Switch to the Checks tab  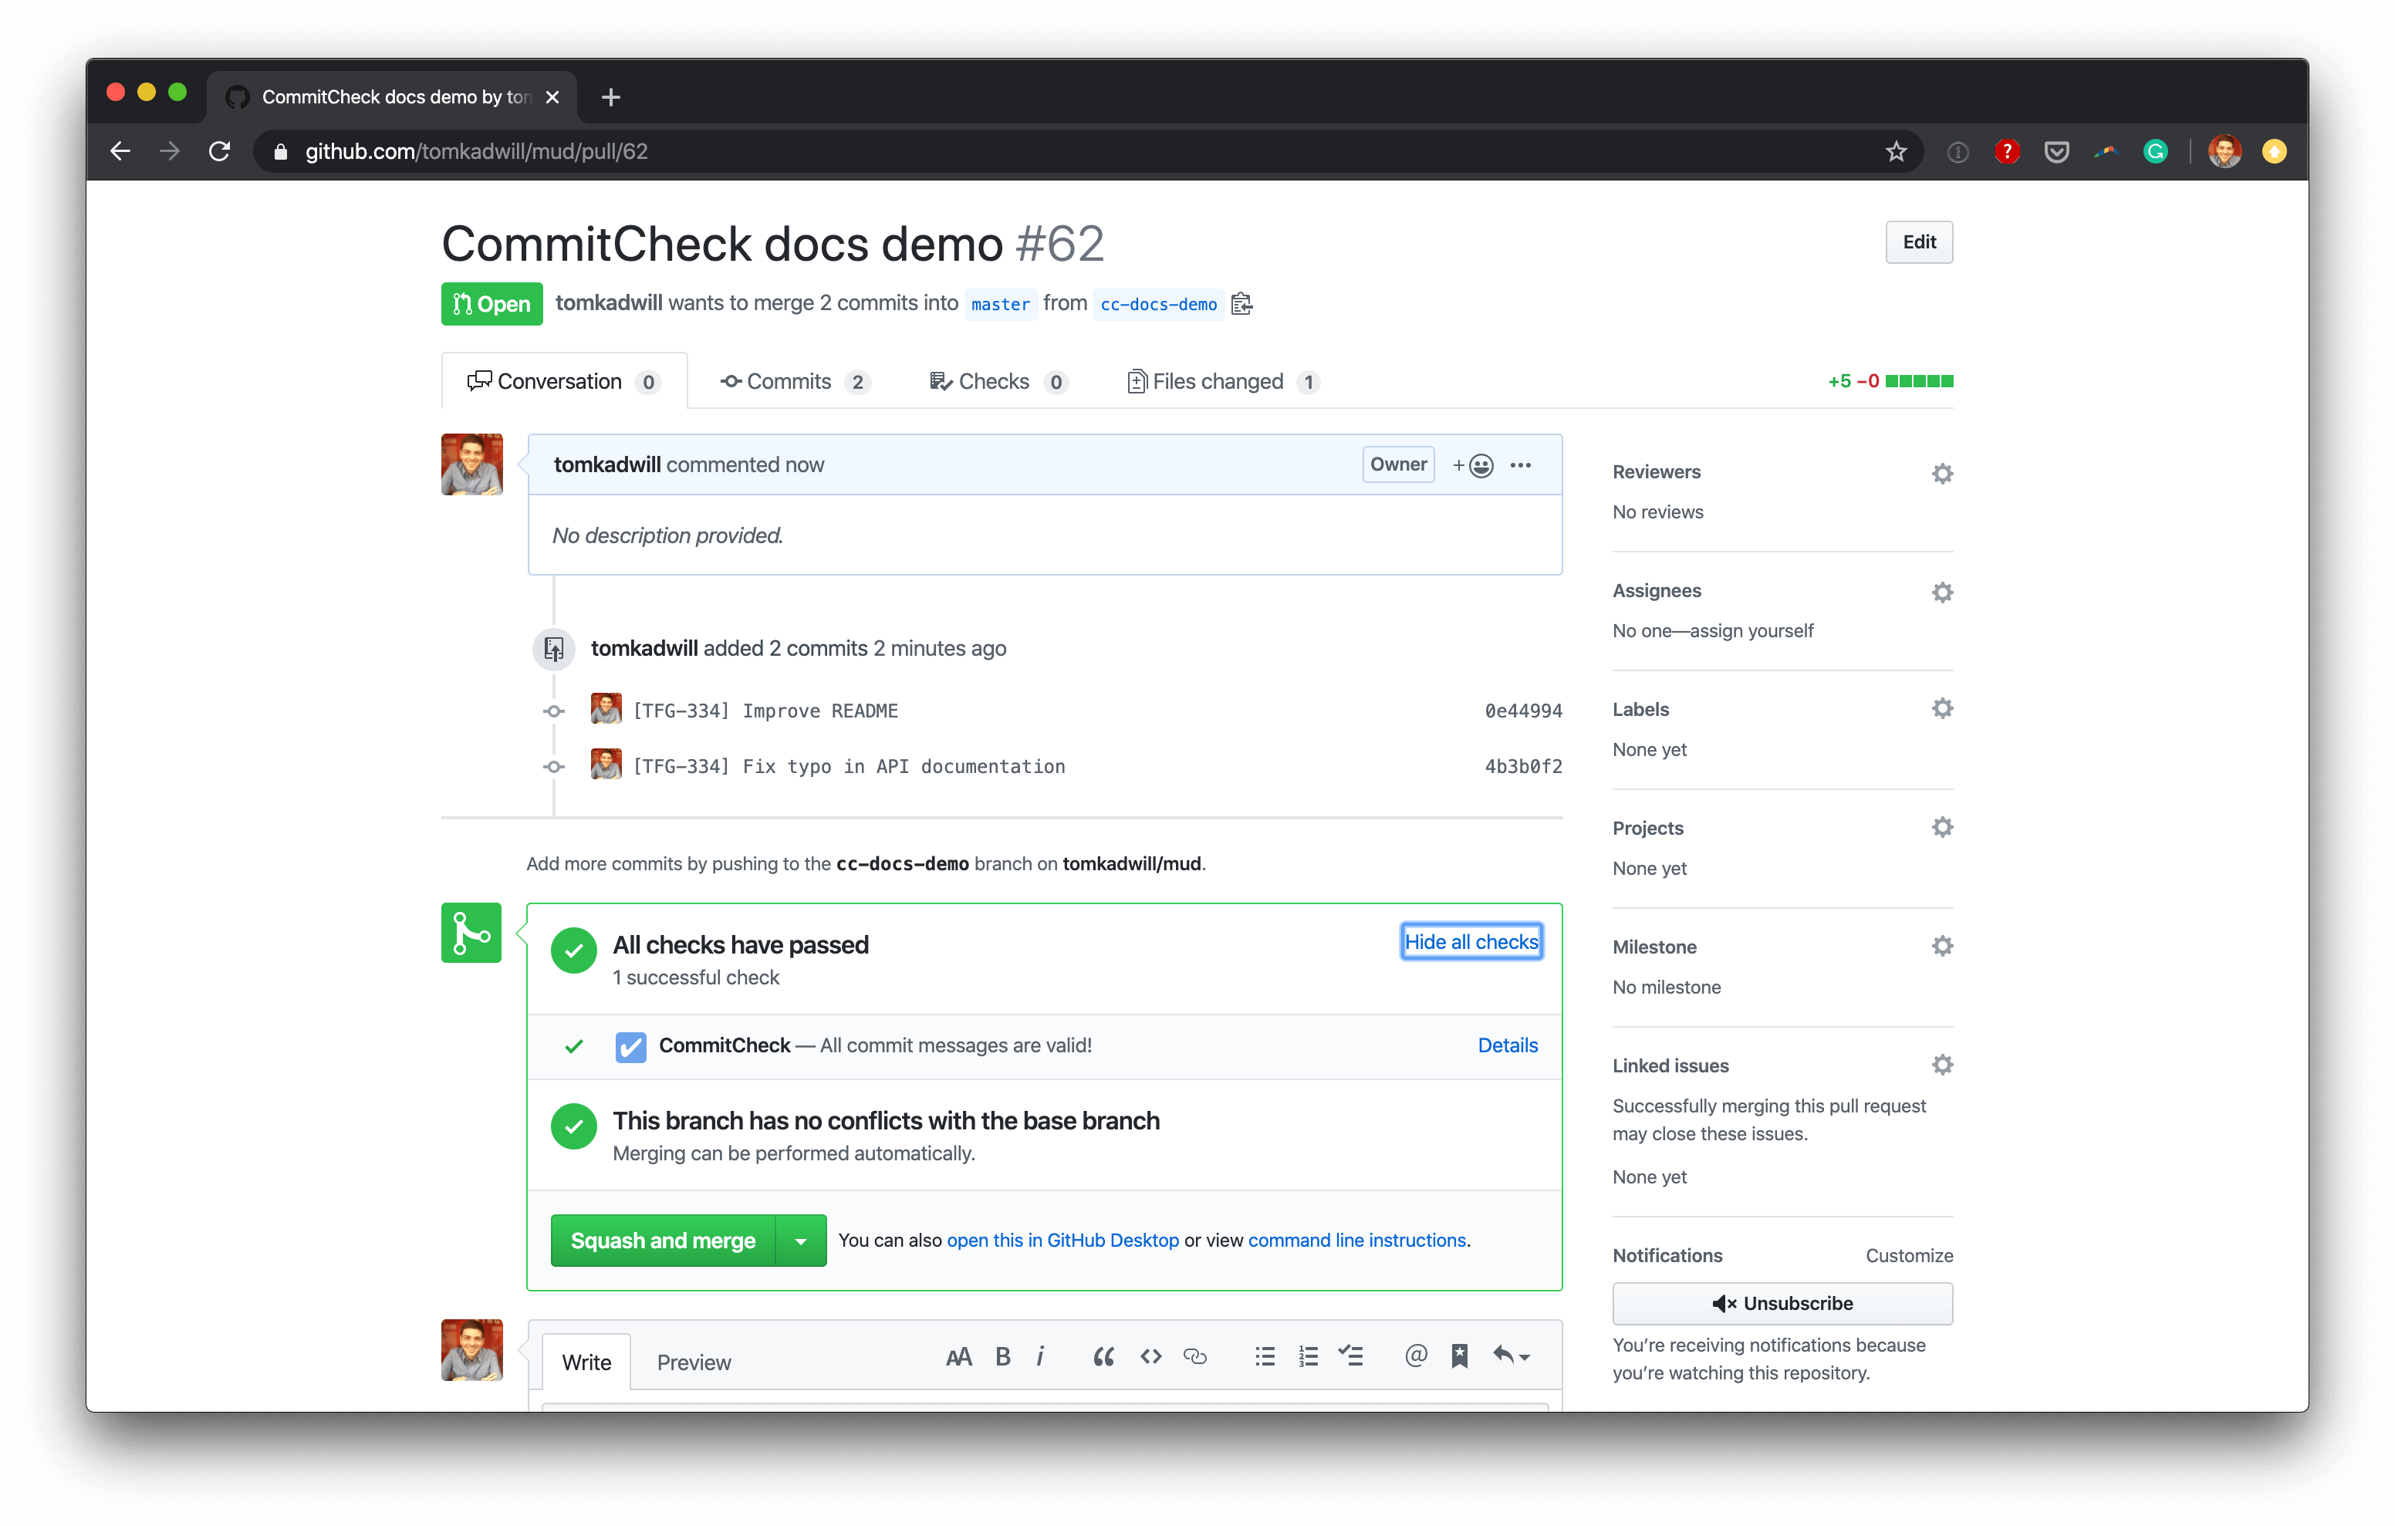click(998, 381)
